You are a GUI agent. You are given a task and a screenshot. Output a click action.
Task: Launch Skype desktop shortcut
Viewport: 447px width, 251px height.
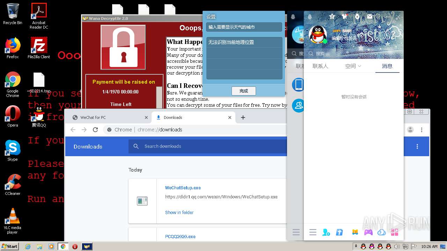click(13, 151)
